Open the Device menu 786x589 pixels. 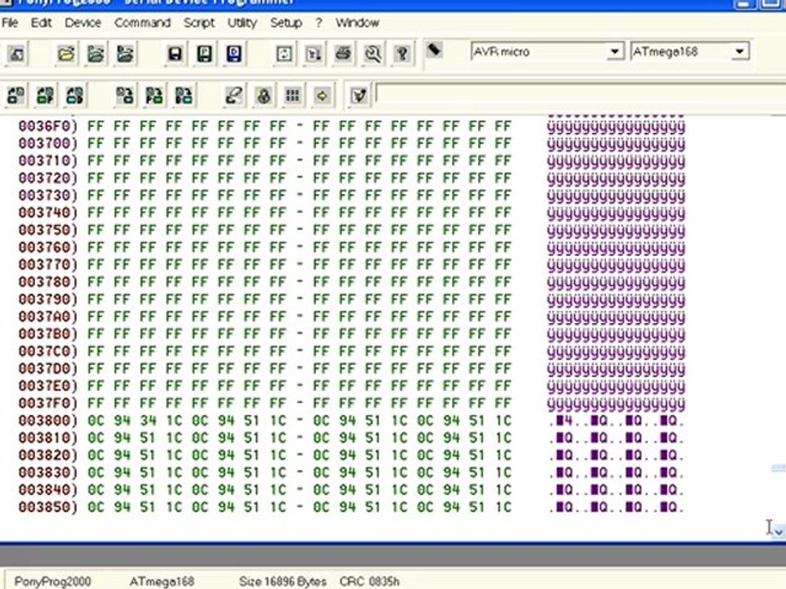83,23
